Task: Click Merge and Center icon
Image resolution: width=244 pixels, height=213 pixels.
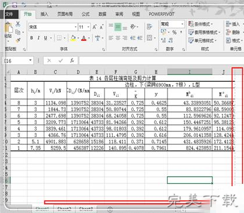Action: [149, 38]
